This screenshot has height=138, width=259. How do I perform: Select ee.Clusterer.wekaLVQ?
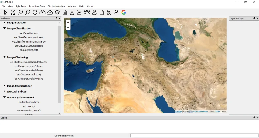pyautogui.click(x=29, y=75)
